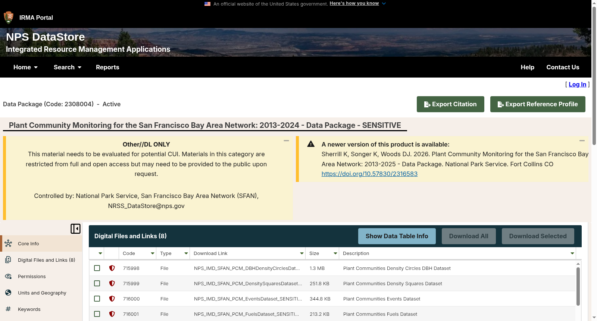This screenshot has width=597, height=321.
Task: Collapse the left sidebar panel icon
Action: point(75,229)
